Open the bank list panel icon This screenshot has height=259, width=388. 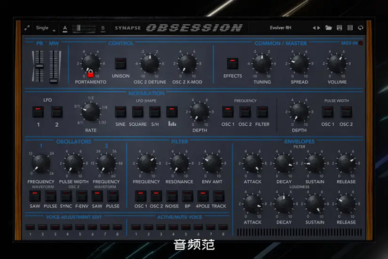pyautogui.click(x=350, y=28)
